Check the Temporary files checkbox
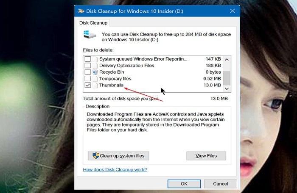 87,78
